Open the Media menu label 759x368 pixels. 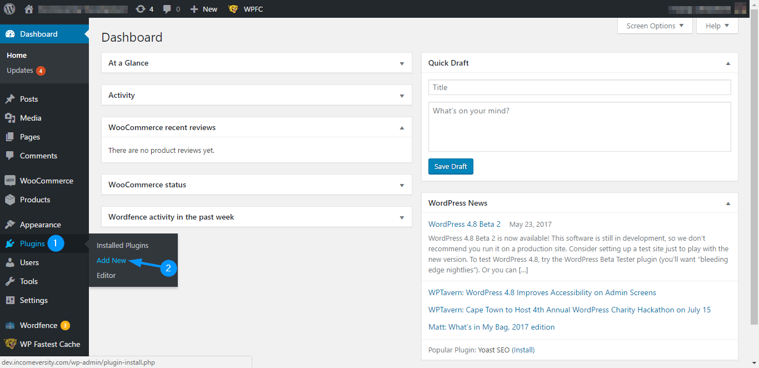pos(31,118)
